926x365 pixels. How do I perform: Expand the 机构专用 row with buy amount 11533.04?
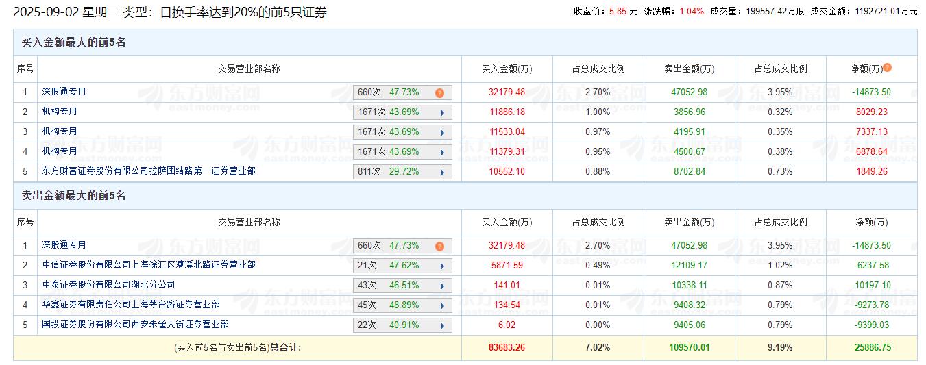coord(442,132)
